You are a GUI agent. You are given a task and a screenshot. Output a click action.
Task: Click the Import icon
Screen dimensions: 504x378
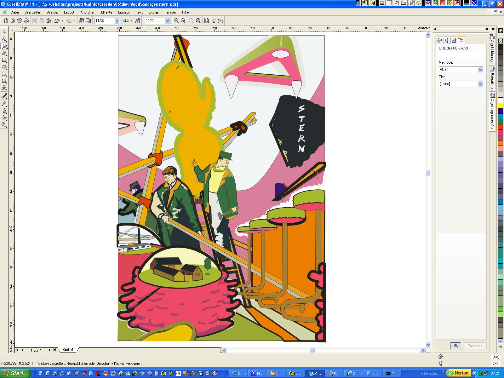[x=81, y=21]
